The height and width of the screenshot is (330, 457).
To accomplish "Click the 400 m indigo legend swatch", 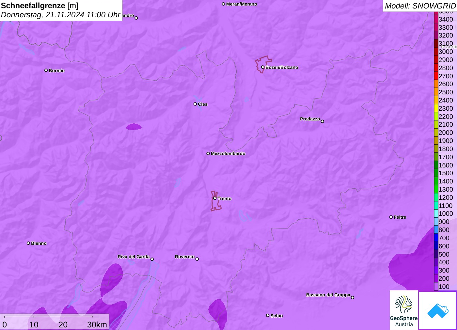I will [x=436, y=262].
